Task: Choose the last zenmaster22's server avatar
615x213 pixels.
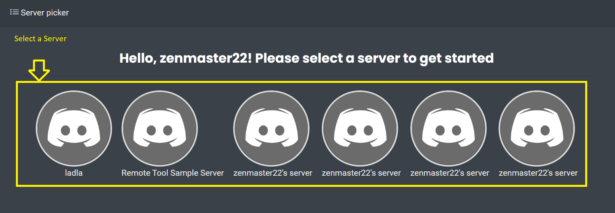Action: point(537,128)
